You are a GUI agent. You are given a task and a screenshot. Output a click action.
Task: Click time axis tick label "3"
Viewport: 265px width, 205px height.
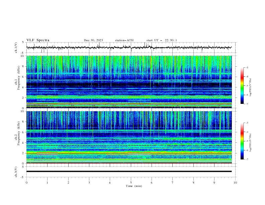click(89, 183)
